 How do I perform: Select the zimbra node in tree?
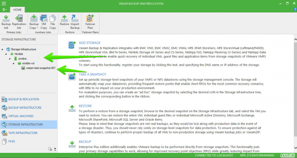click(22, 59)
